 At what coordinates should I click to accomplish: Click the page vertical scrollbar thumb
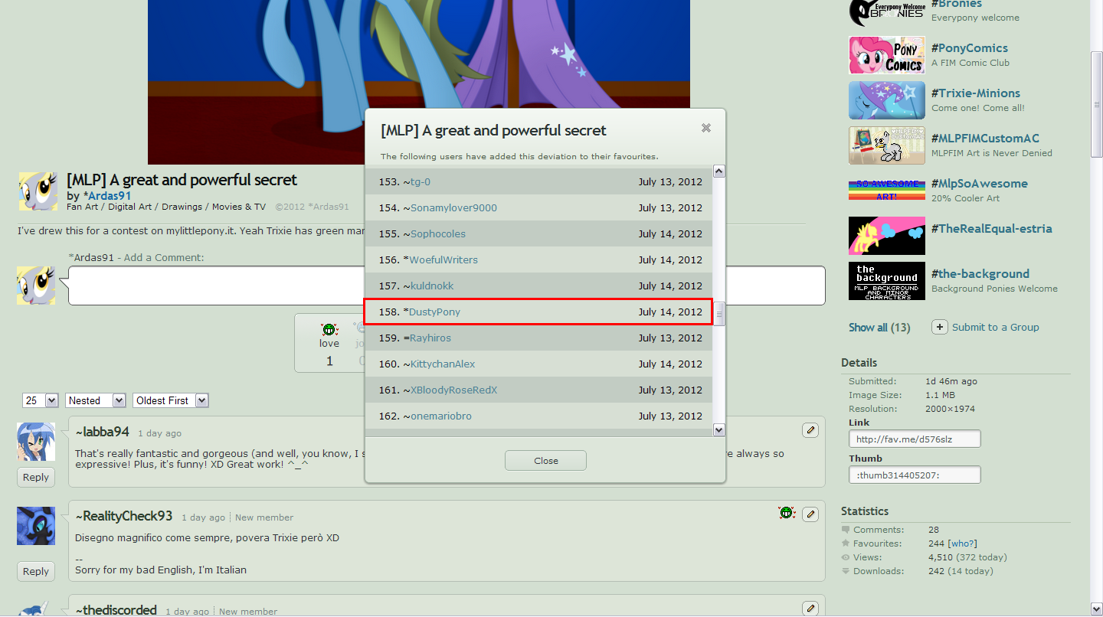(1096, 105)
